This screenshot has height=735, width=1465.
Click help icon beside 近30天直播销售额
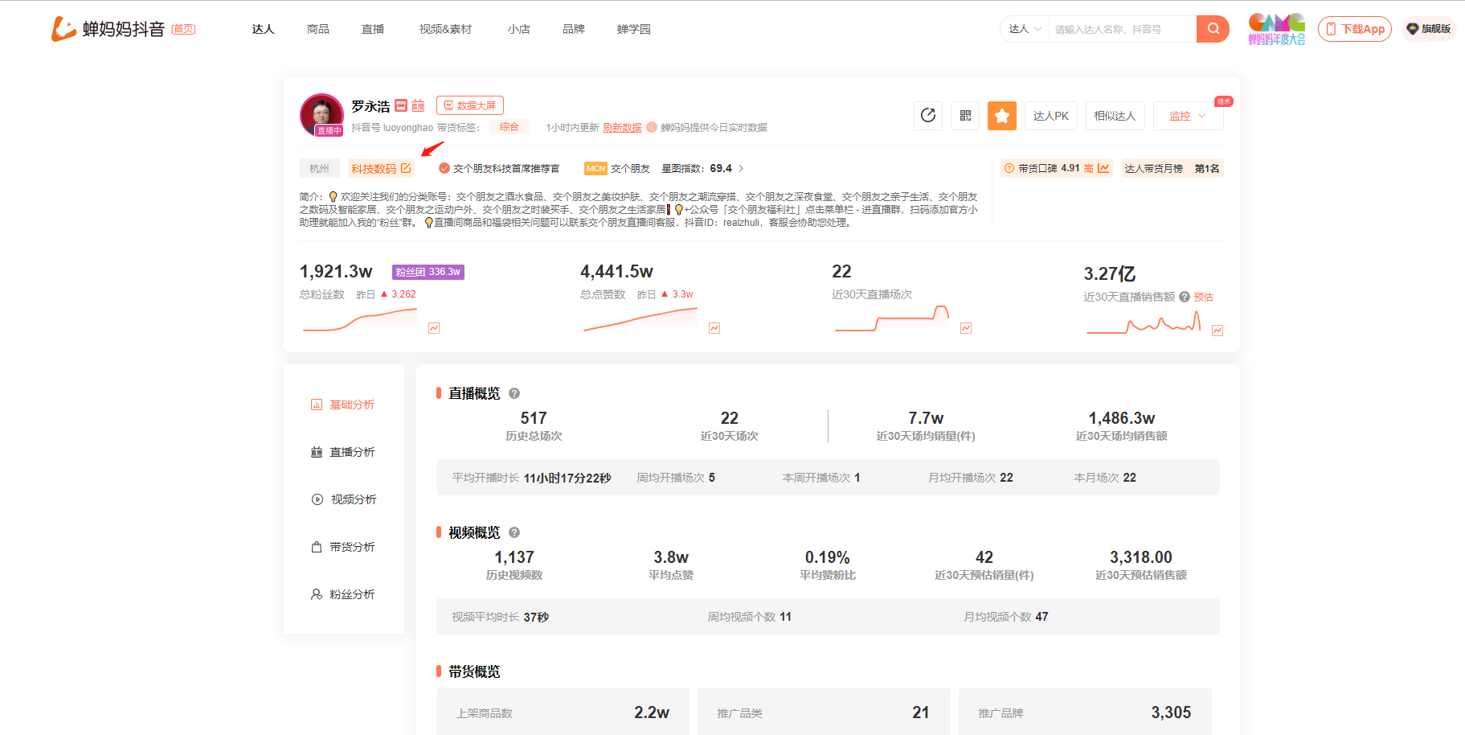click(1185, 297)
